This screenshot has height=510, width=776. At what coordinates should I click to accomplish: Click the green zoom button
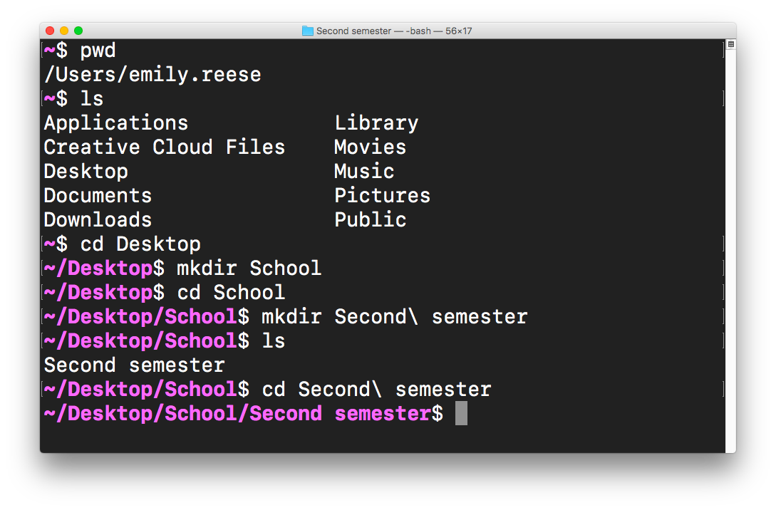[x=77, y=31]
